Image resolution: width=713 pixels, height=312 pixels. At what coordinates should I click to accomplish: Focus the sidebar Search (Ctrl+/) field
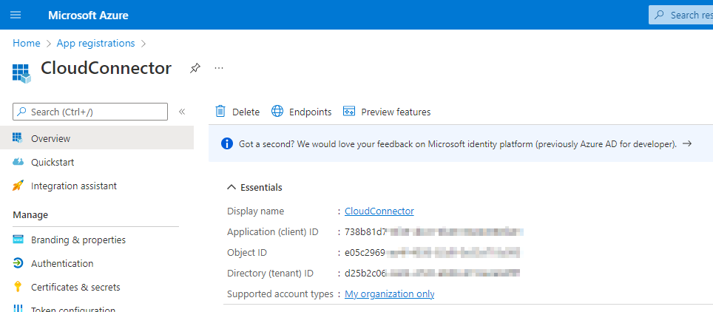(x=90, y=112)
